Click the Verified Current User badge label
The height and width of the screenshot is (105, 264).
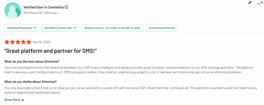[x=58, y=28]
